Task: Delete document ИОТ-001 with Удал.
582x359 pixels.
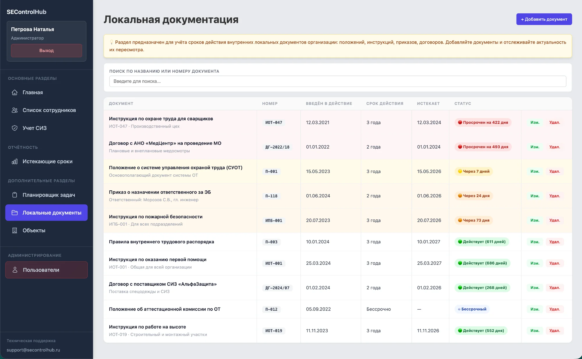Action: click(x=554, y=263)
